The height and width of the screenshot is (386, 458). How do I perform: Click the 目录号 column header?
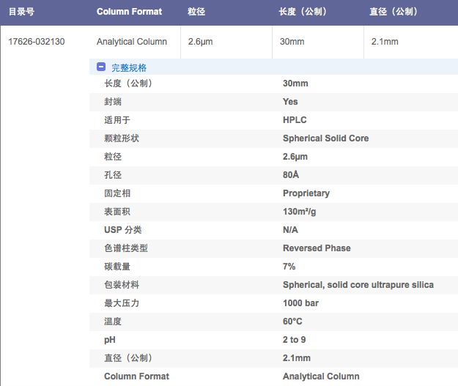click(22, 12)
